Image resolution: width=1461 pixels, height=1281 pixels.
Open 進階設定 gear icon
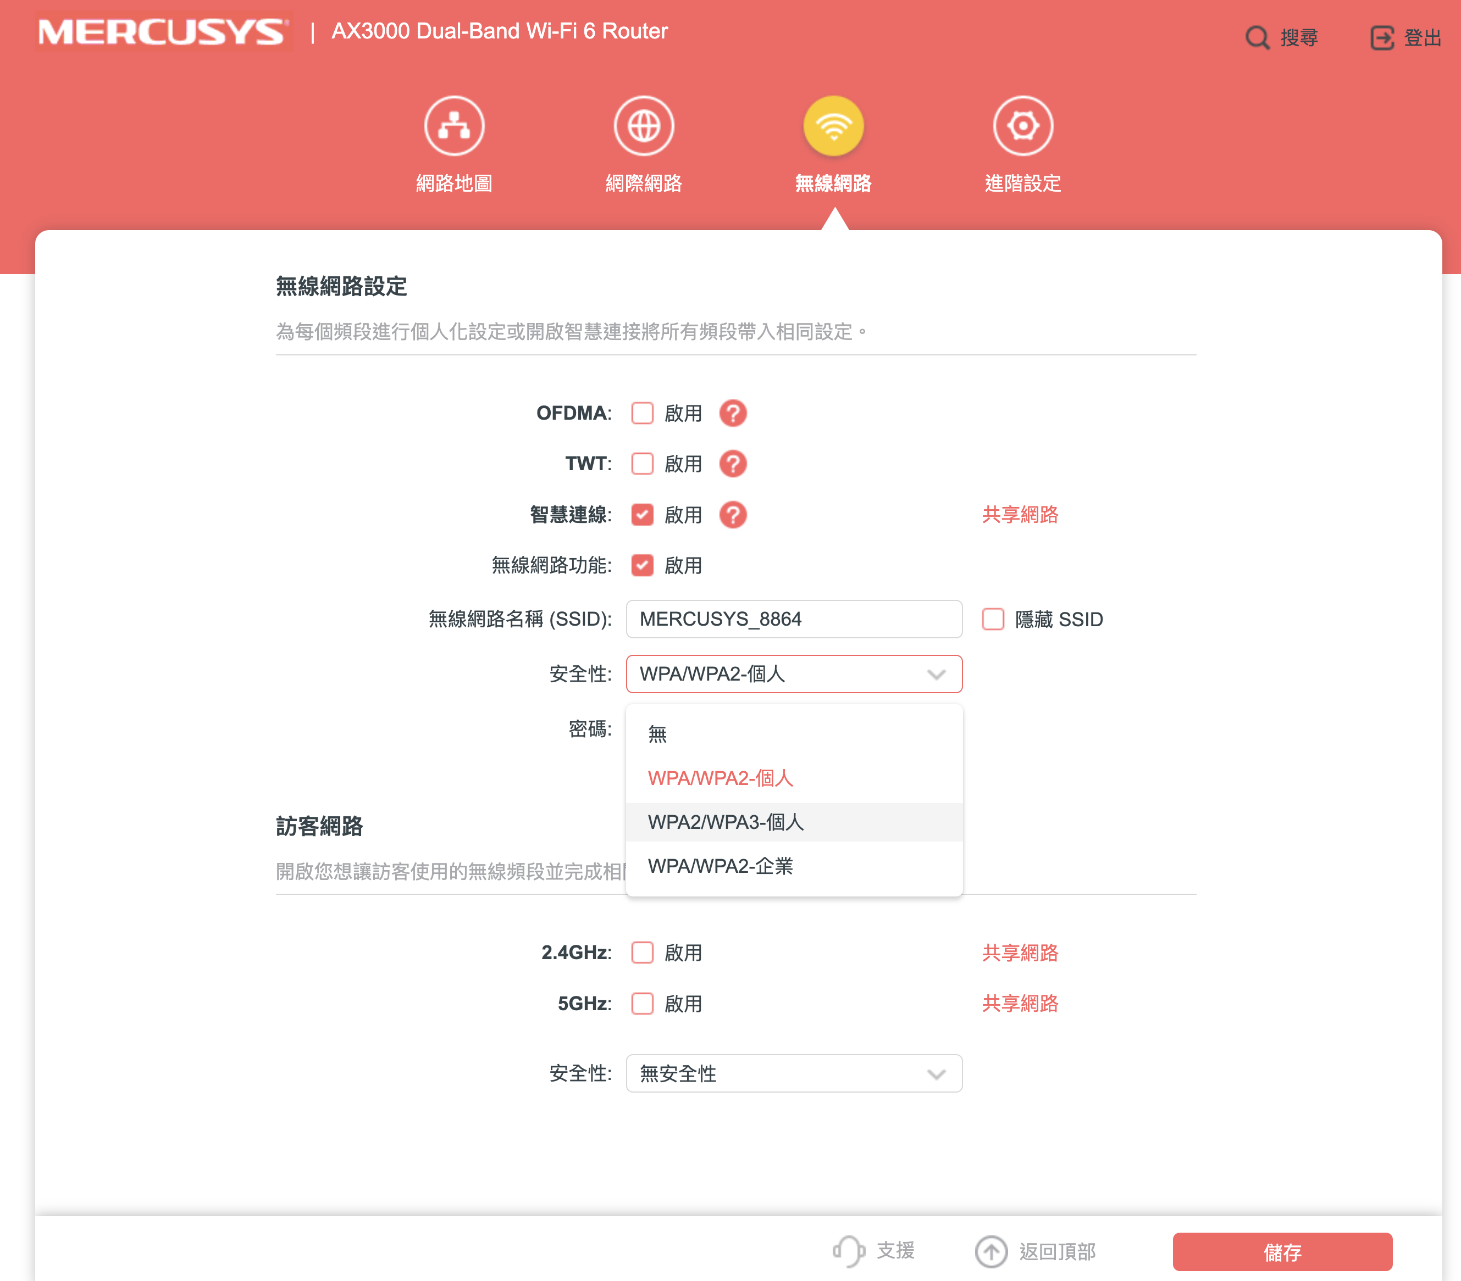(1022, 126)
